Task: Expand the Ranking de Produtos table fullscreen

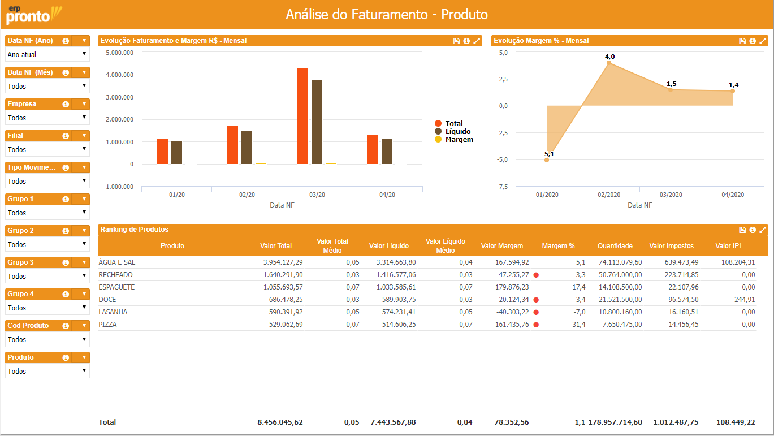Action: click(x=763, y=230)
